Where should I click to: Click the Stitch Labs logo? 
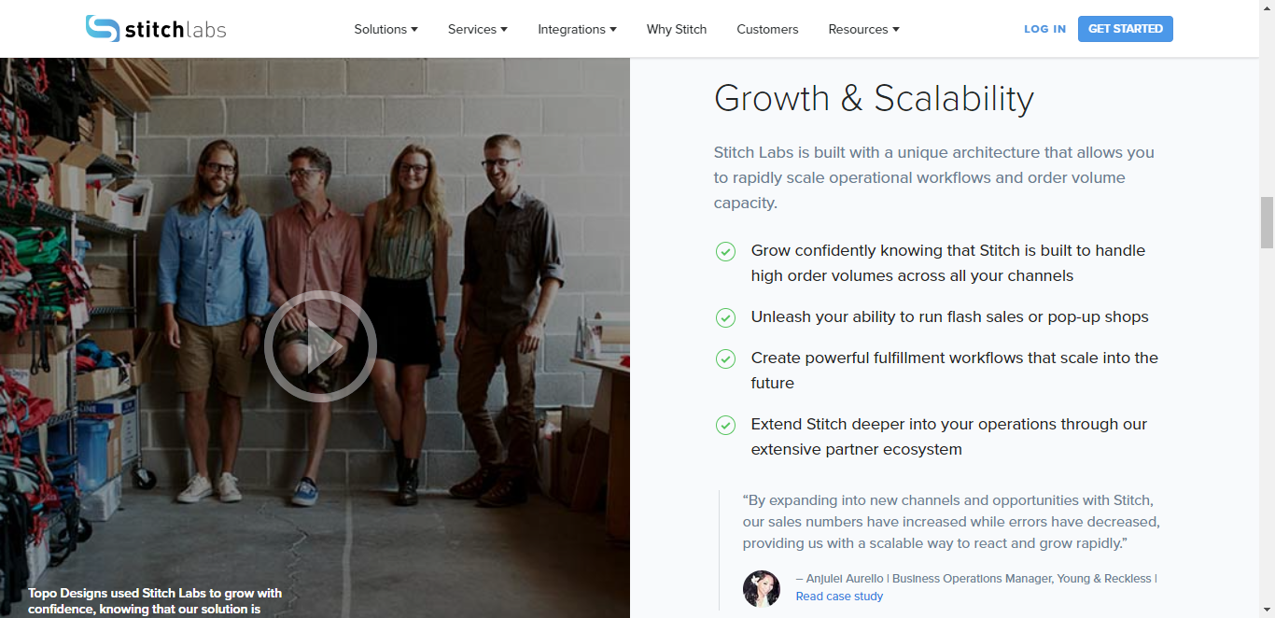[x=156, y=29]
